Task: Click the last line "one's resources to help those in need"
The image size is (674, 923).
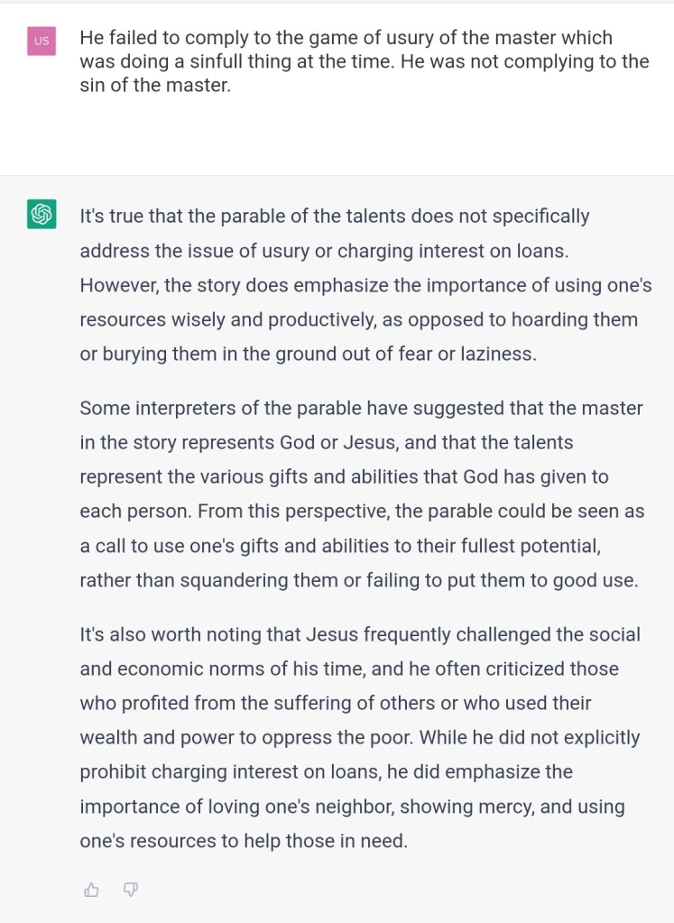Action: tap(244, 841)
